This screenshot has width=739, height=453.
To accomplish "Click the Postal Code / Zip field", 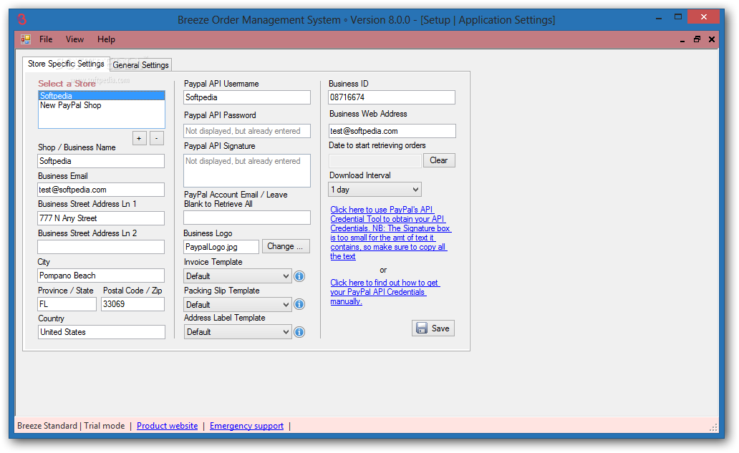I will point(133,304).
